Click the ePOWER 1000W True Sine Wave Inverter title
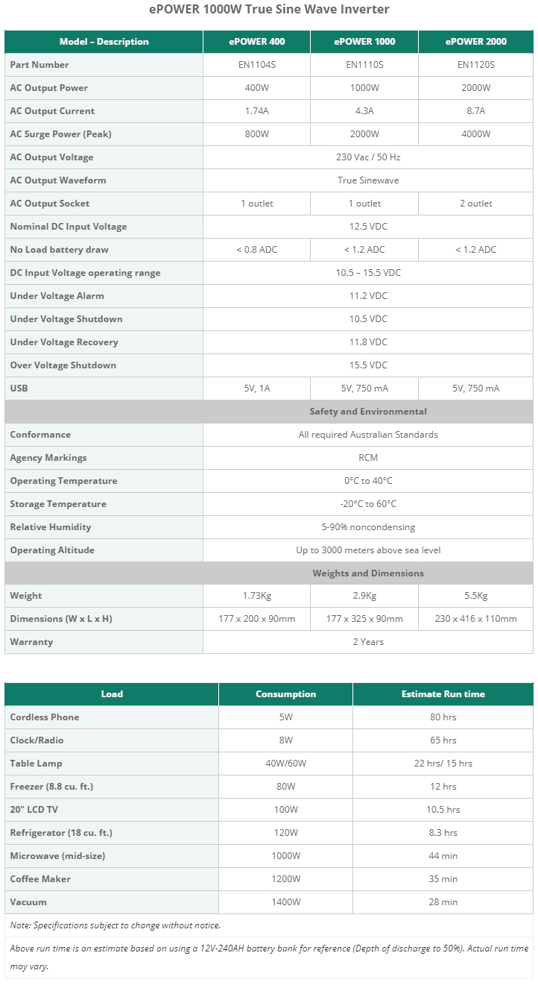The width and height of the screenshot is (538, 988). pyautogui.click(x=270, y=10)
